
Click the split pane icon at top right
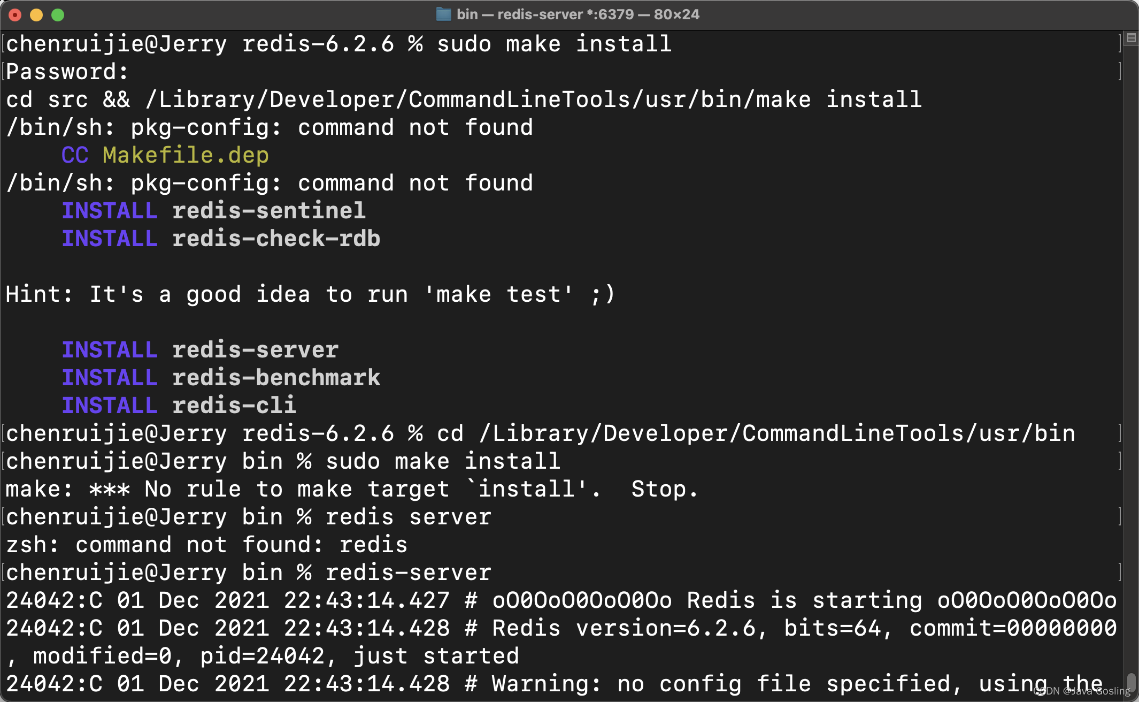(1131, 37)
